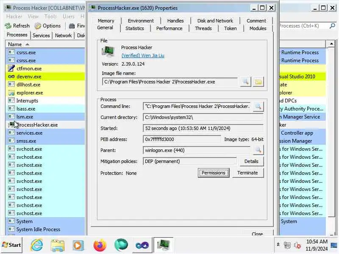Viewport: 339px width, 254px height.
Task: Click magnifier icon next to Parent field
Action: click(258, 150)
